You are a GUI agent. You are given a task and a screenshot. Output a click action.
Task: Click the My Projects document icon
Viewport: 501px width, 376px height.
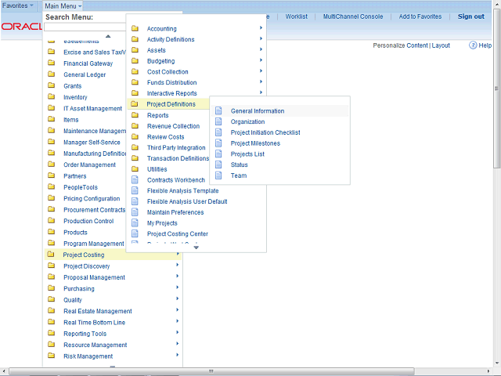[x=135, y=222]
